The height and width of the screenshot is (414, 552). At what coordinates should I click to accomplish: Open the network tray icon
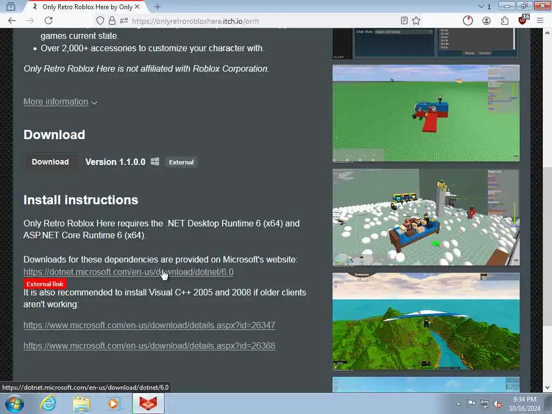coord(485,404)
